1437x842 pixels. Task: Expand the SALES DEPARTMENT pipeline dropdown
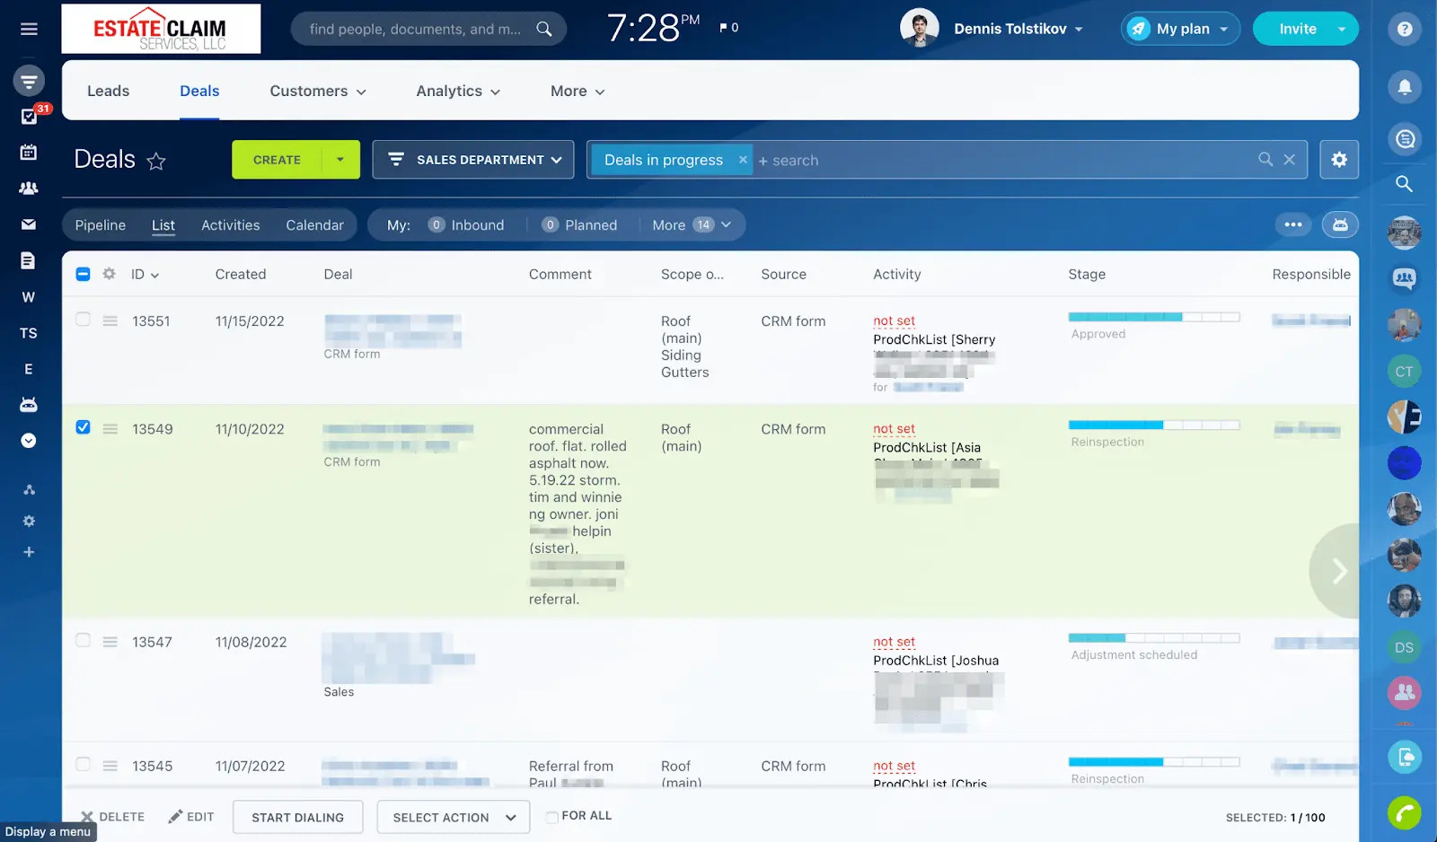[x=473, y=160]
